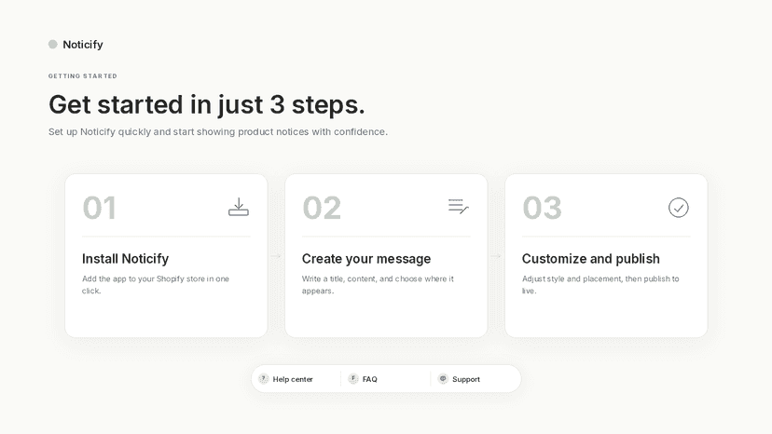Click the checkmark circle icon in step 03

(679, 208)
